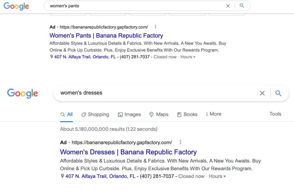Click the ad URL above Women's Dresses title
This screenshot has height=195, width=294.
click(x=122, y=142)
